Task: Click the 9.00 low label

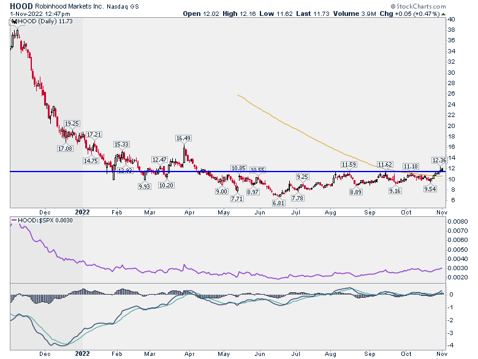Action: click(221, 191)
